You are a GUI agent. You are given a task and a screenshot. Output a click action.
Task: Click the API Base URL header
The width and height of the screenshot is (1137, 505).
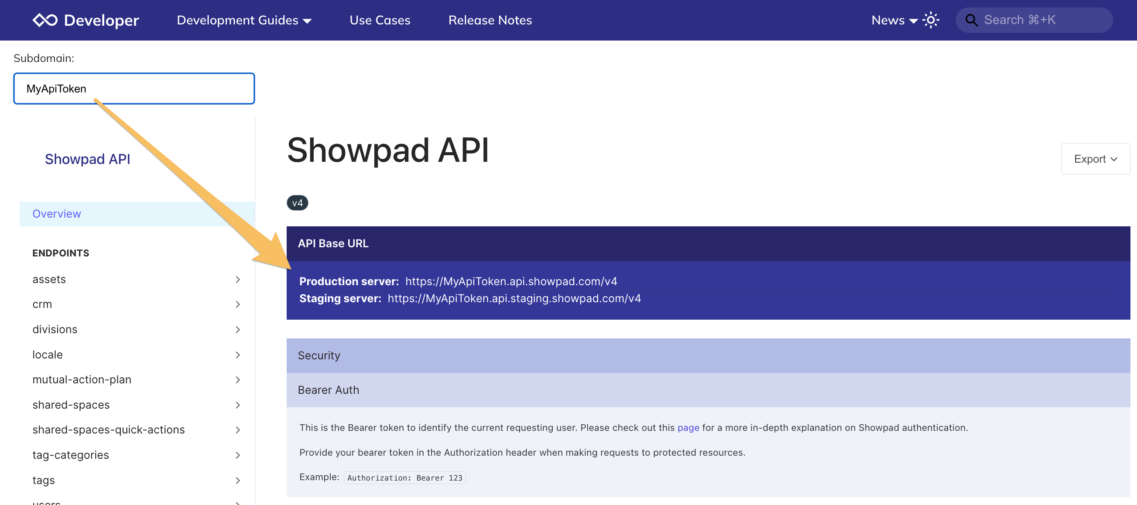point(708,243)
